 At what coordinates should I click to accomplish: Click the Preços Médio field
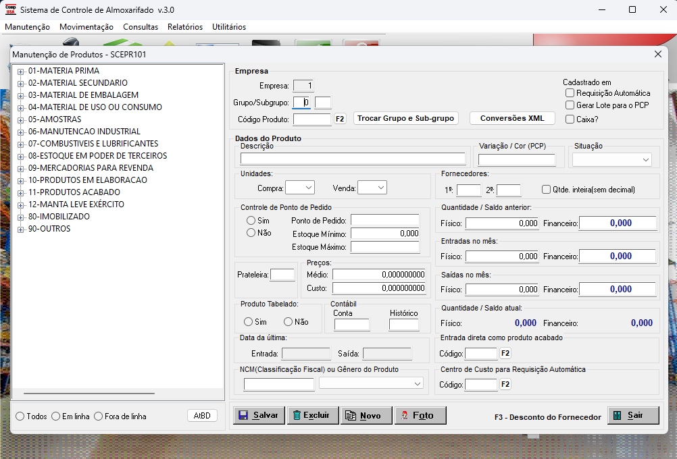tap(378, 274)
